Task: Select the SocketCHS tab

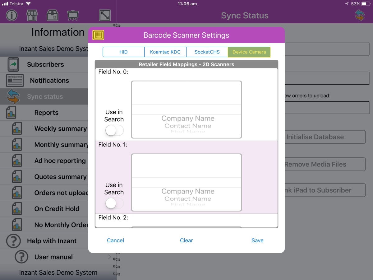Action: [207, 52]
